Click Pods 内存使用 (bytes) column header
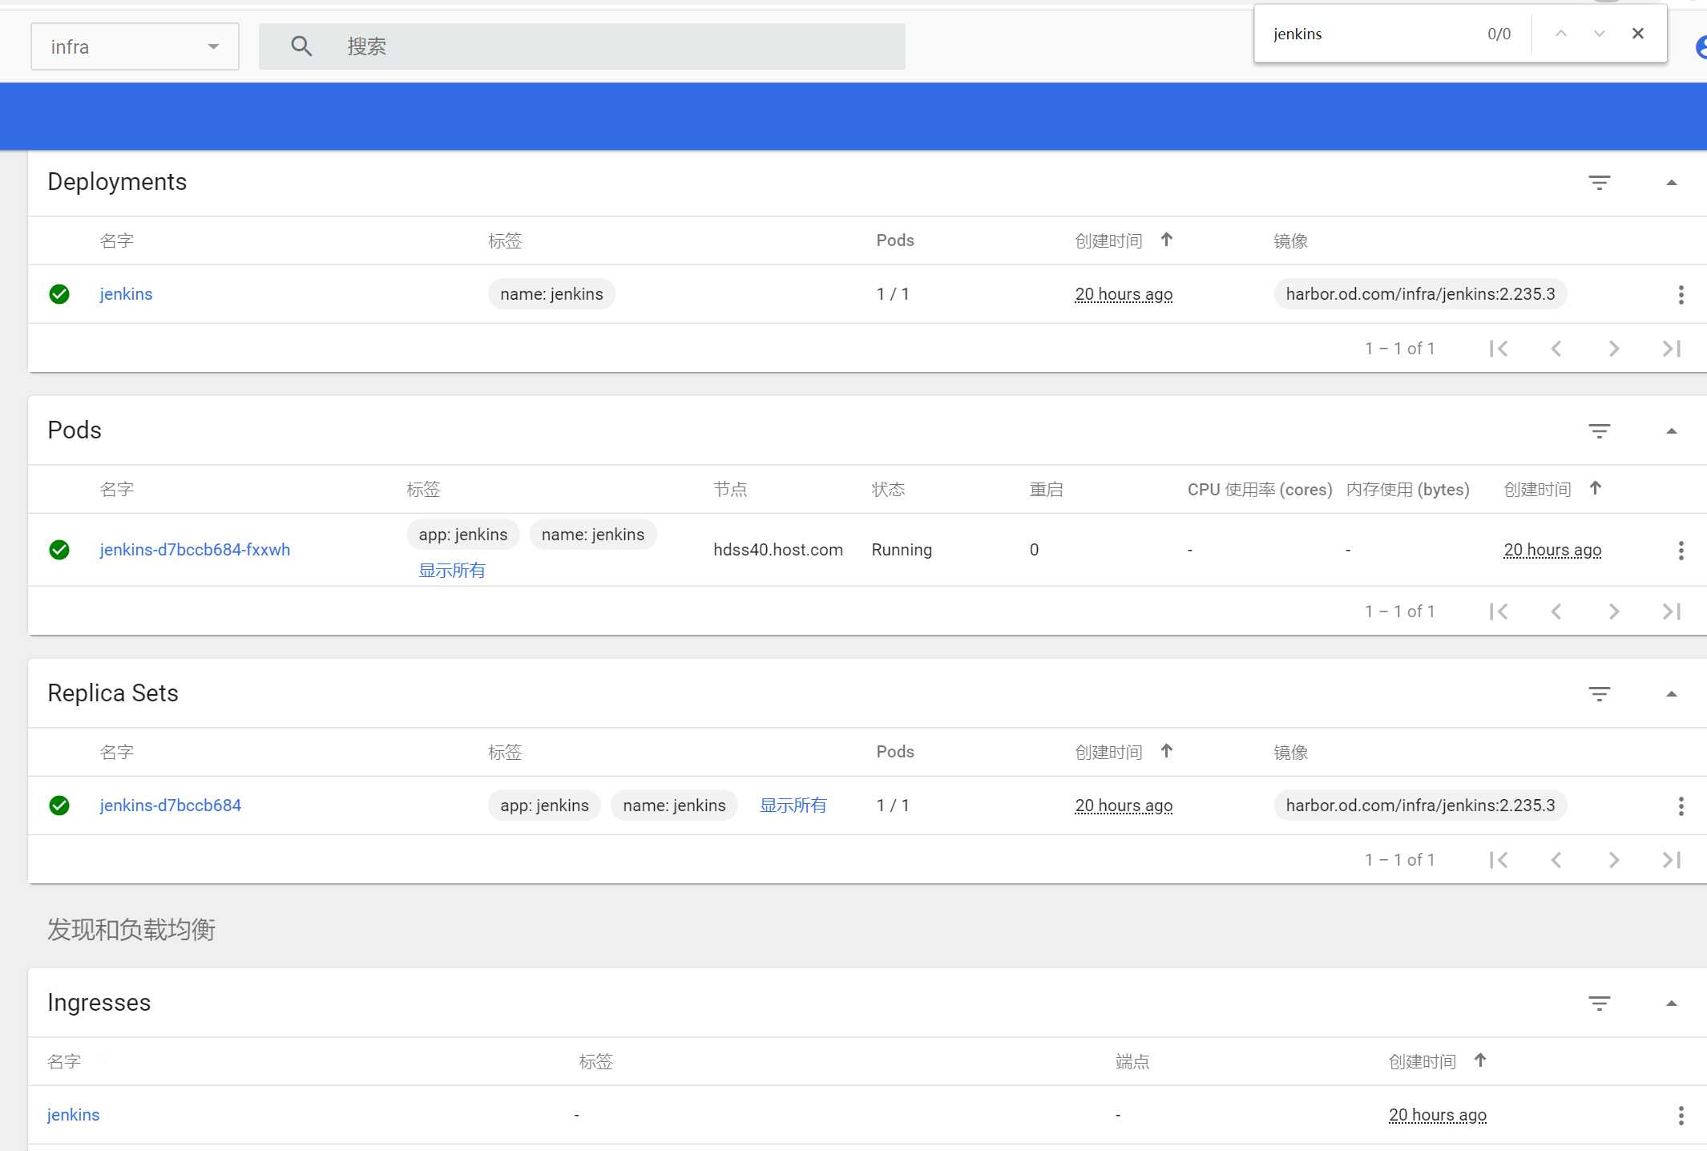This screenshot has height=1151, width=1707. tap(1408, 489)
